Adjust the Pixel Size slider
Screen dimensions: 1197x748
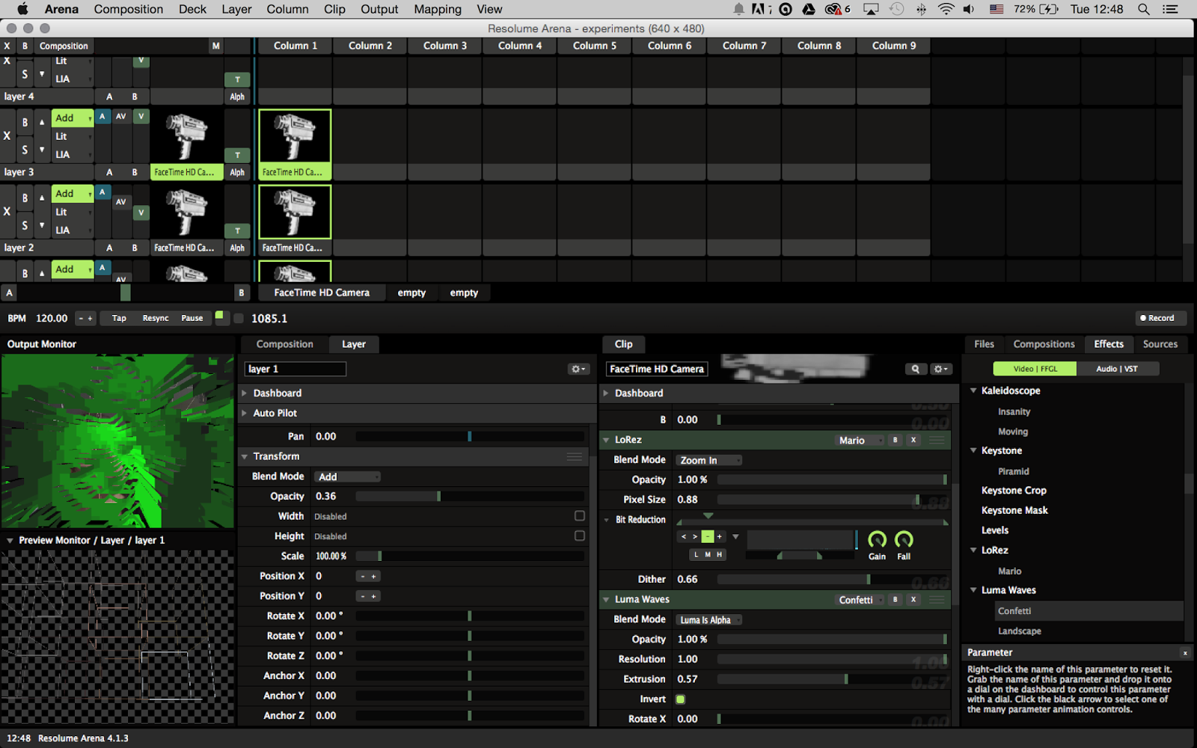(832, 500)
